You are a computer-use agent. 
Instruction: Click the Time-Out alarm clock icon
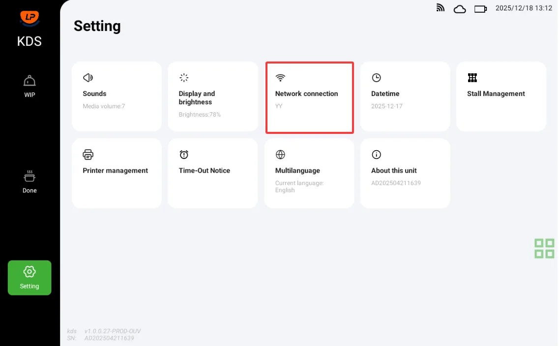(184, 155)
